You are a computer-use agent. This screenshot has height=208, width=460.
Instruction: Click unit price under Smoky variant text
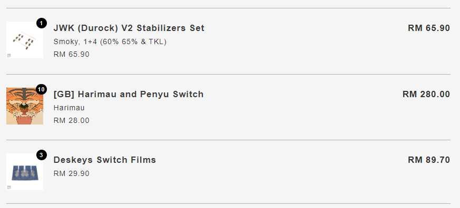[71, 55]
